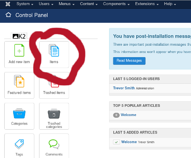This screenshot has height=158, width=191.
Task: Expand the Help dropdown arrow
Action: coord(175,5)
